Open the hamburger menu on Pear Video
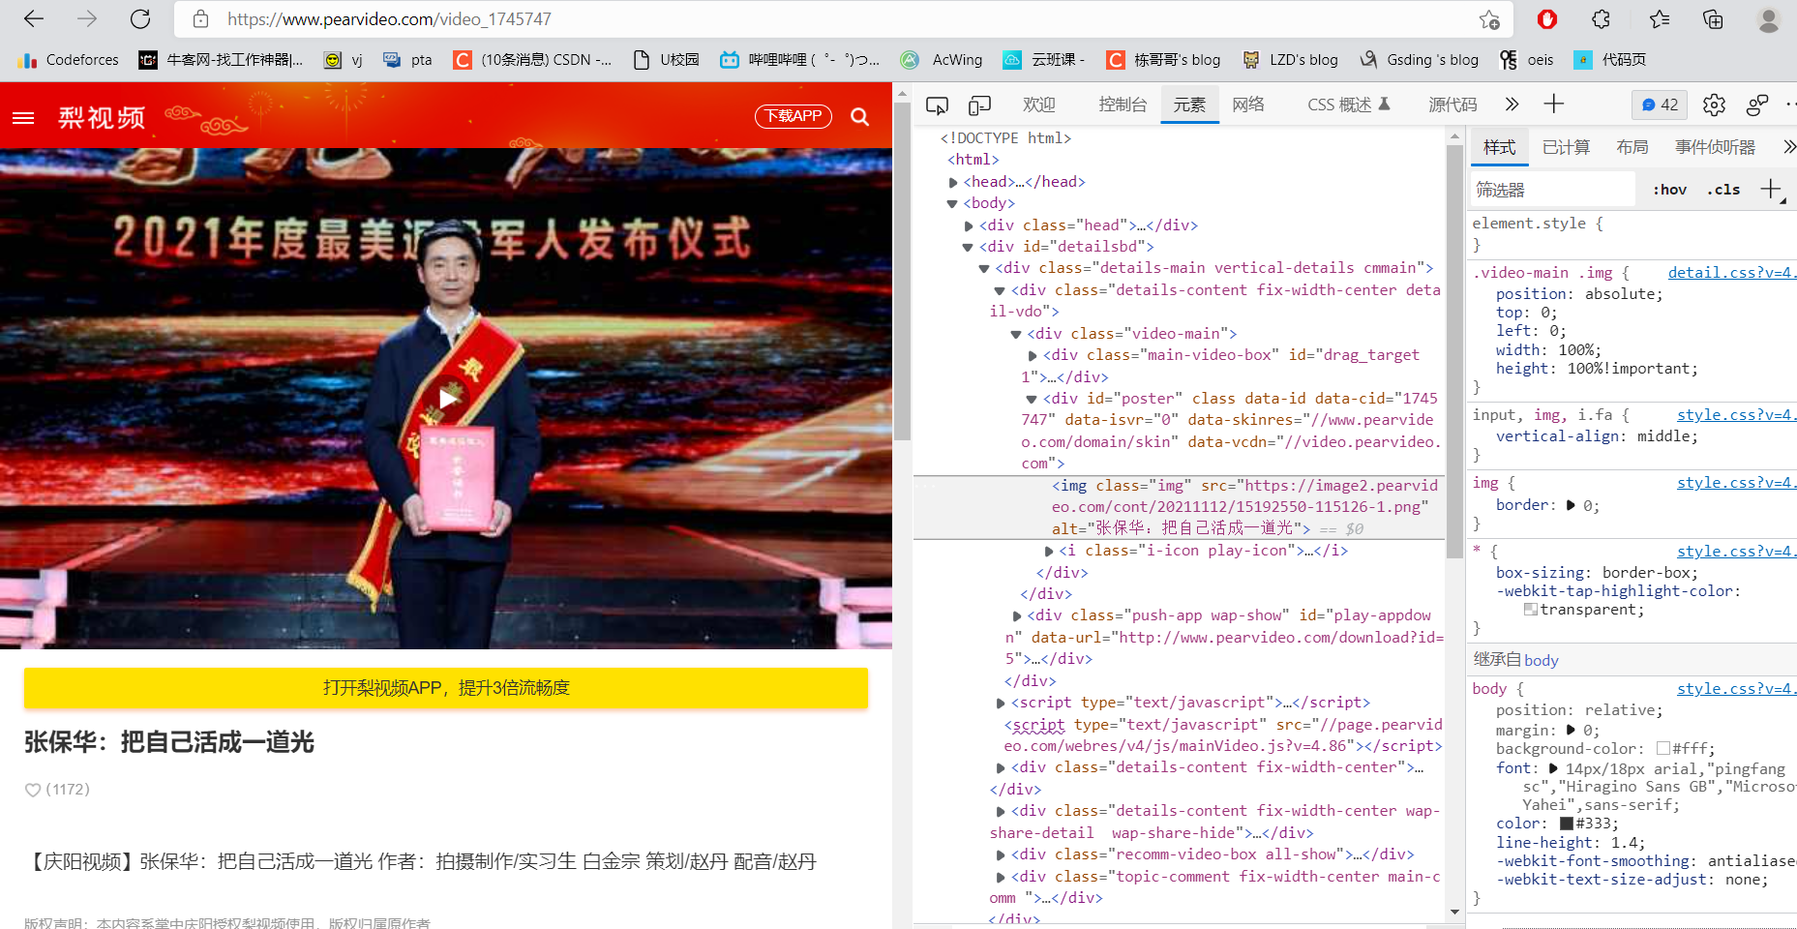Image resolution: width=1797 pixels, height=929 pixels. point(23,118)
